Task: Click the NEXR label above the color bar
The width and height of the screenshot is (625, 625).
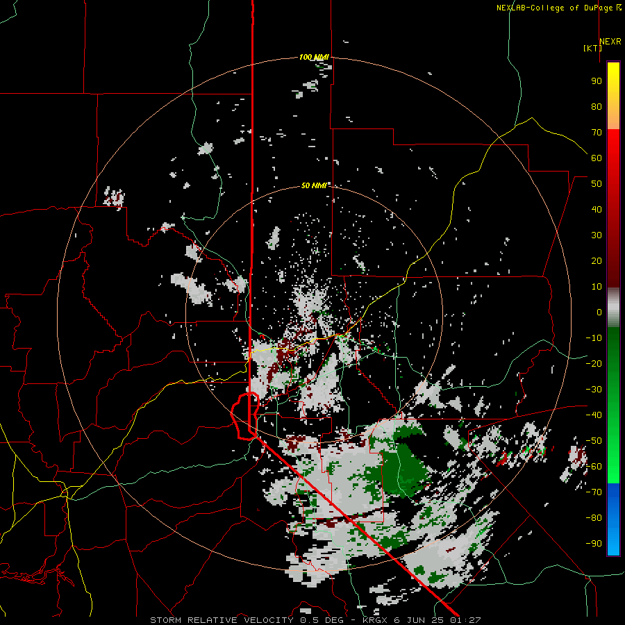Action: coord(610,42)
